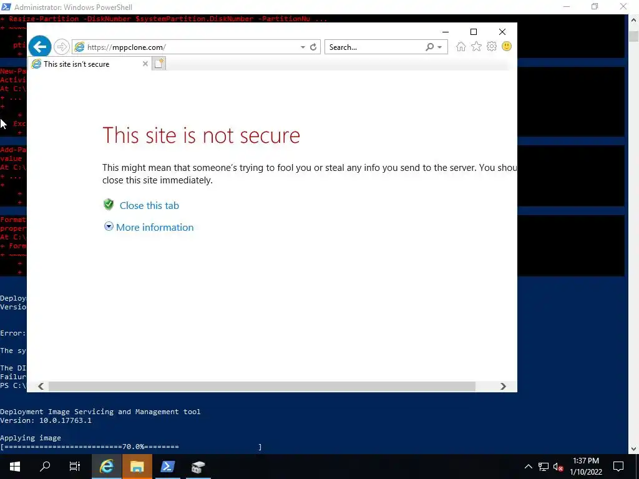Click 'Applying image' text in PowerShell
The width and height of the screenshot is (639, 479).
pos(31,438)
